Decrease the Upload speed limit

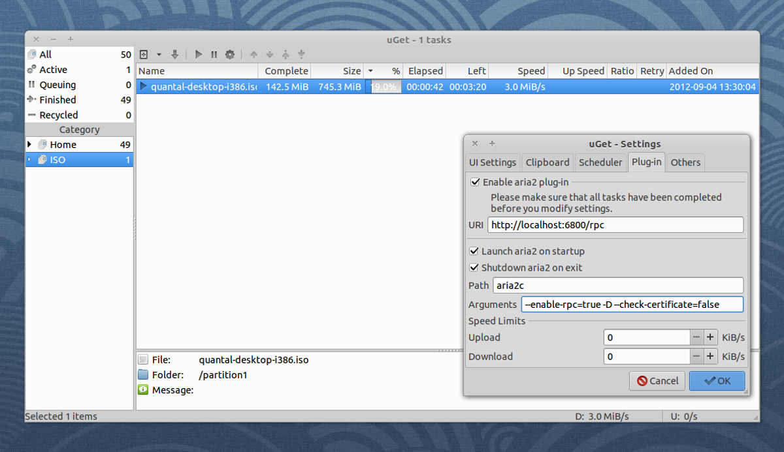pos(696,337)
